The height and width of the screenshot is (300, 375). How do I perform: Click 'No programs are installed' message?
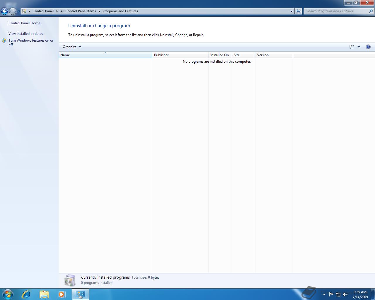pos(217,62)
